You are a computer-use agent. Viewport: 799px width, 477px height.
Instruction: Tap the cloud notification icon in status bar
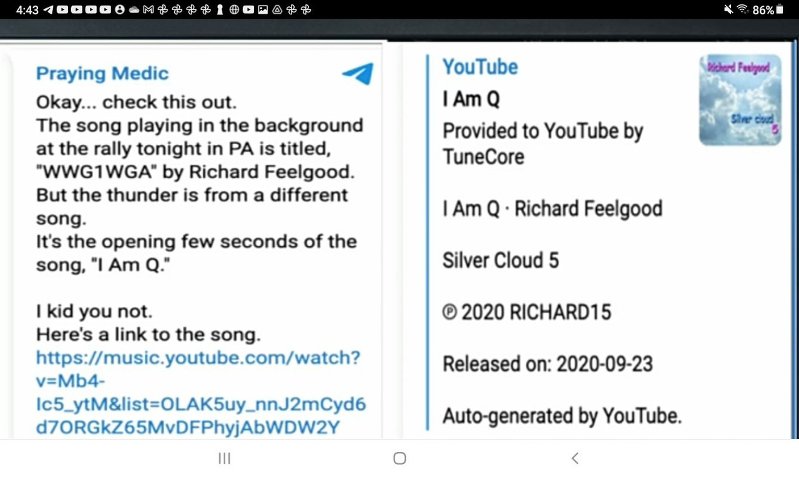coord(134,10)
